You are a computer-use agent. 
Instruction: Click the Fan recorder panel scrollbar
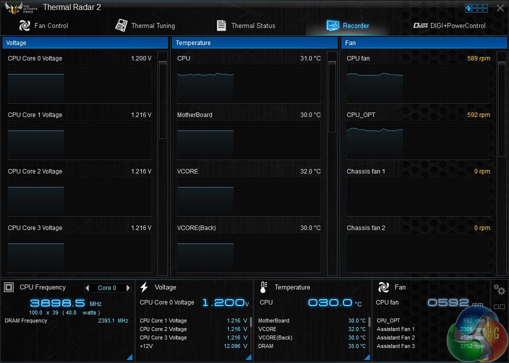[501, 108]
